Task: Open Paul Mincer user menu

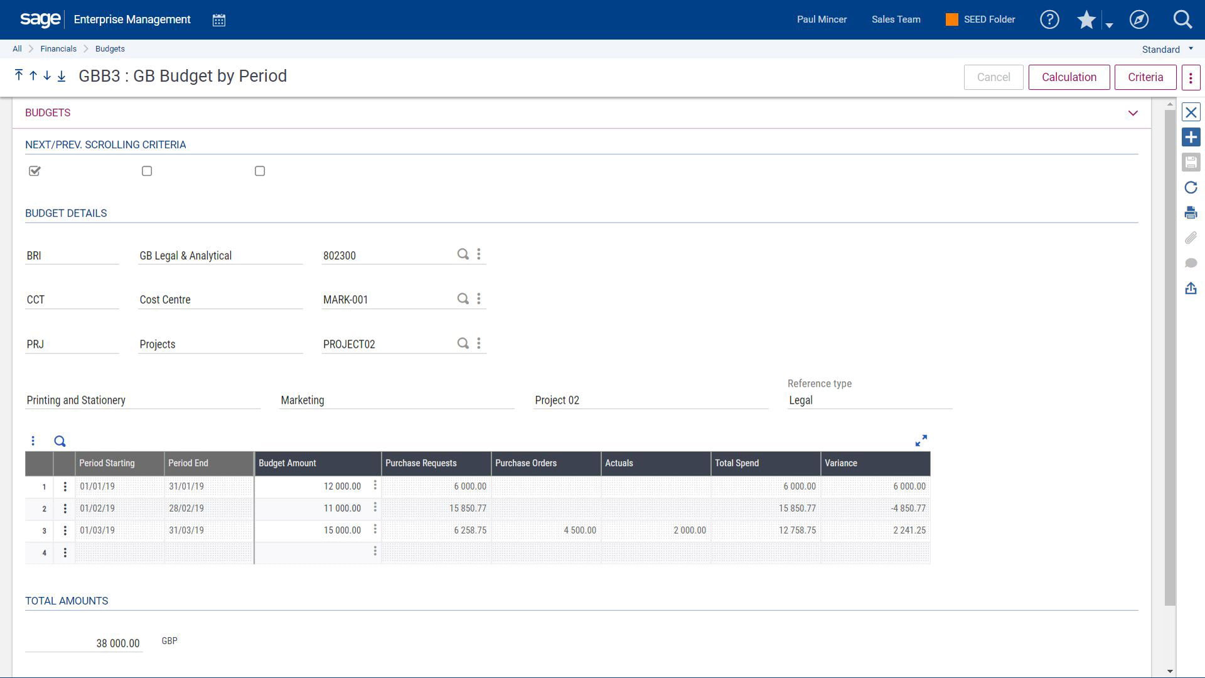Action: [822, 19]
